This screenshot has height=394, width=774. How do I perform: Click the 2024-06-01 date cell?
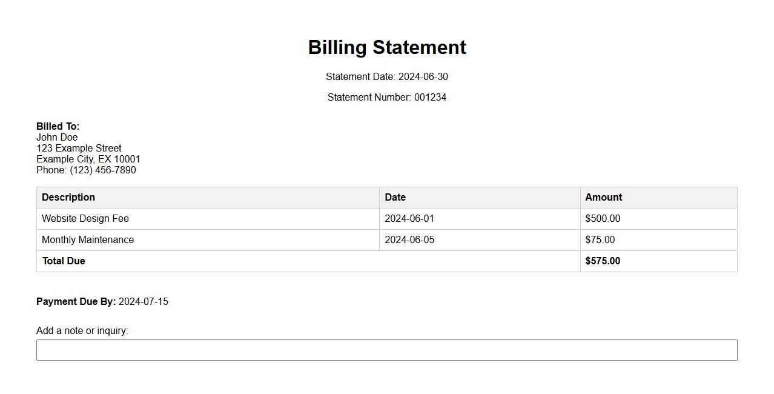[x=409, y=219]
